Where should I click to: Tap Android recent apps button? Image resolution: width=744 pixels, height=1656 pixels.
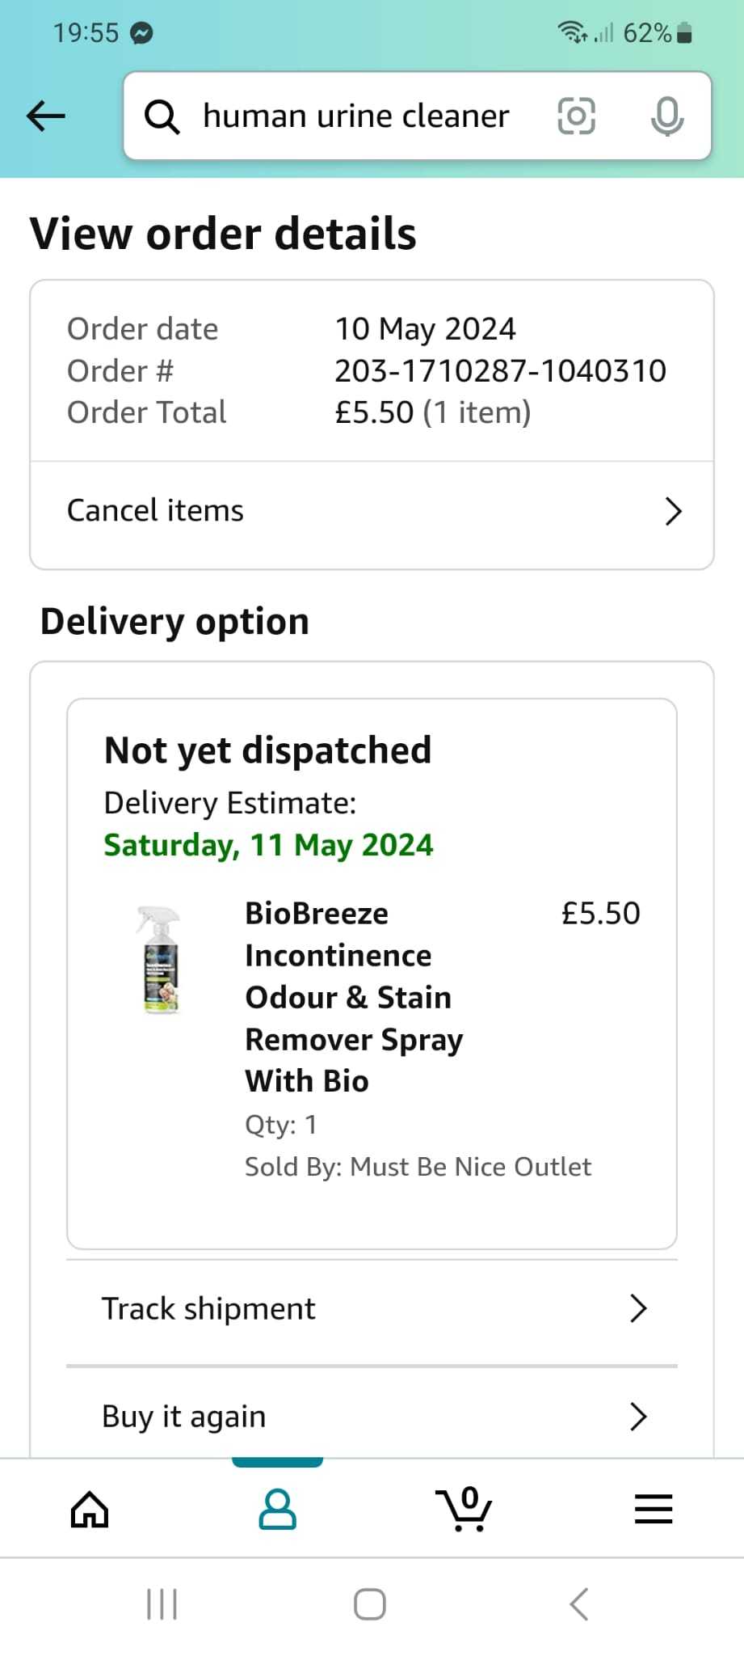coord(162,1604)
